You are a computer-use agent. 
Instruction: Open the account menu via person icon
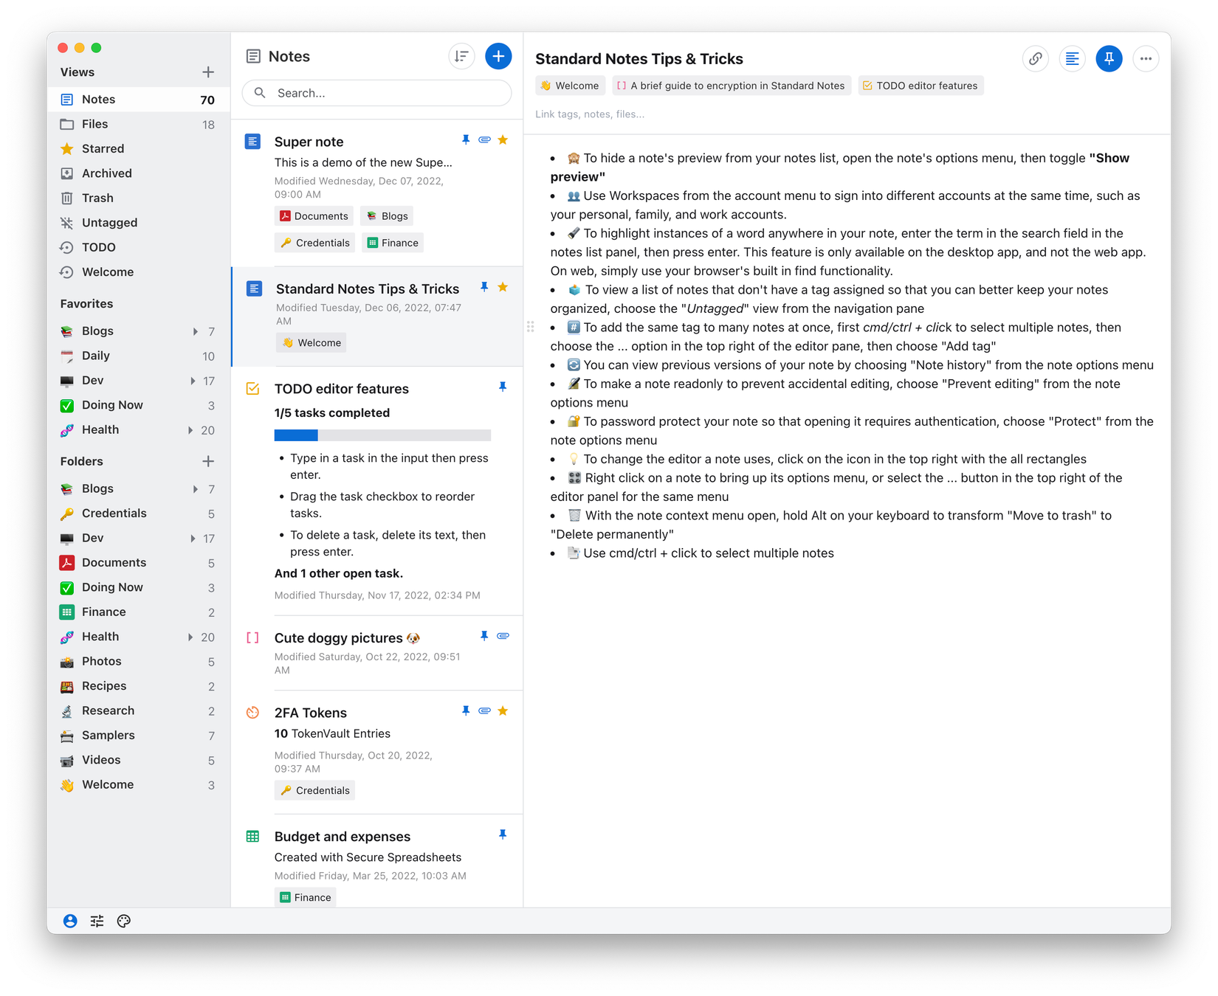[70, 921]
